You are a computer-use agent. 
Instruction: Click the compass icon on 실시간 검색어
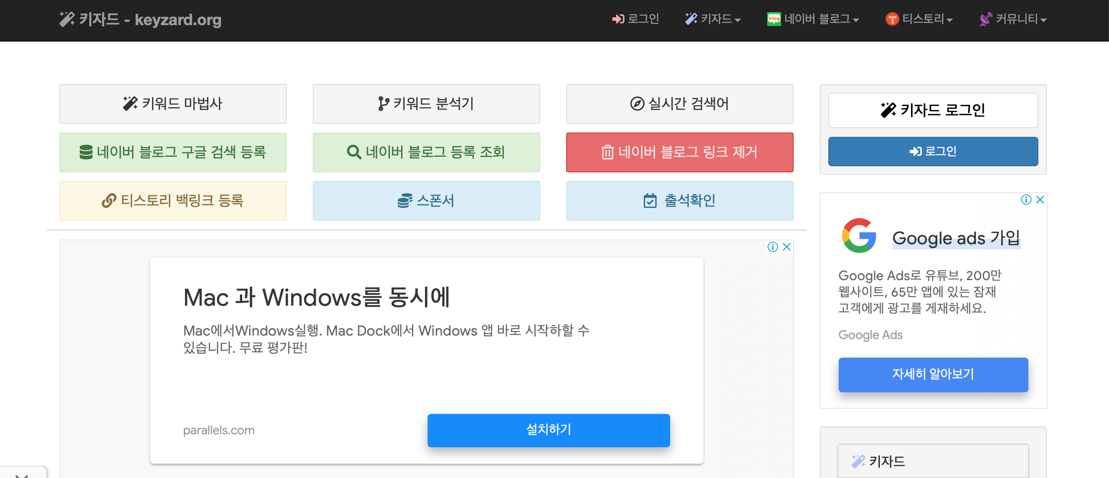click(637, 103)
